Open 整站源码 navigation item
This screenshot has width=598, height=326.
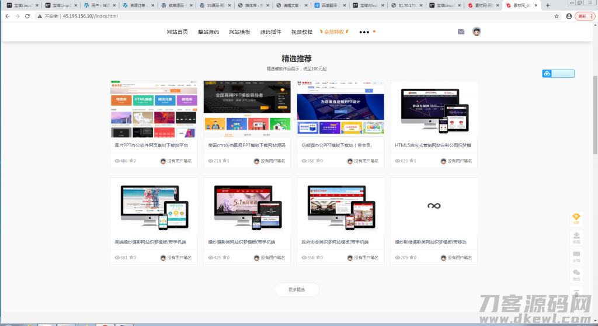pyautogui.click(x=208, y=32)
